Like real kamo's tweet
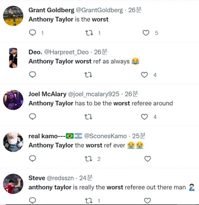Screen dimensions: 199x205 pos(147,159)
